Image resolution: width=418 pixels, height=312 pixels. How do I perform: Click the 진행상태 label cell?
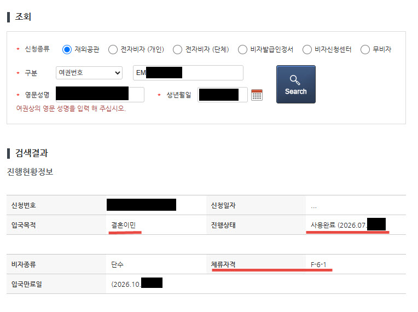tap(256, 225)
